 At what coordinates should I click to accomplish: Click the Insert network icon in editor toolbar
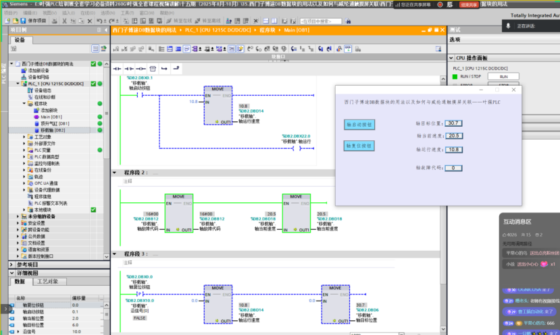(x=116, y=49)
